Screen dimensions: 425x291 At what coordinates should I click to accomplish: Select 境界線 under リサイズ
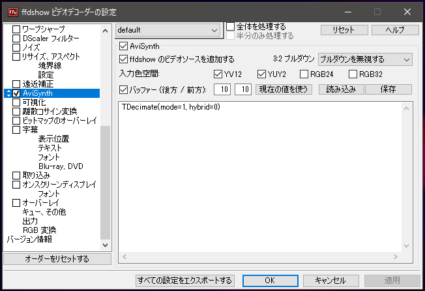(50, 66)
